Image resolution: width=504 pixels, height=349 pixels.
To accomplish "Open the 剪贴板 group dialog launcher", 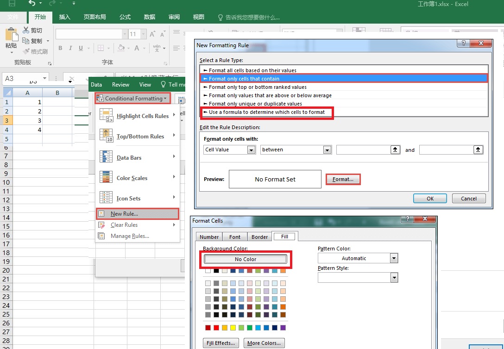I will [x=50, y=63].
